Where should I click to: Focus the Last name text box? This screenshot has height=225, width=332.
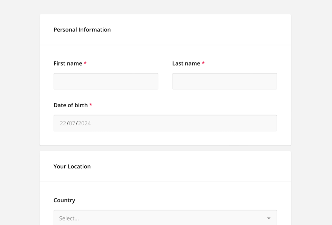224,81
